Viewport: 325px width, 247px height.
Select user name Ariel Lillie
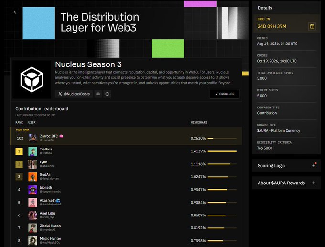[47, 213]
